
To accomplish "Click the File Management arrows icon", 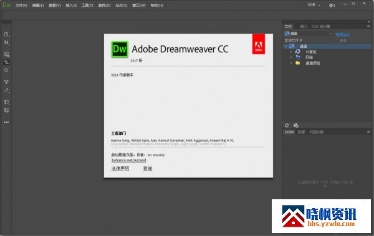I will (x=6, y=42).
